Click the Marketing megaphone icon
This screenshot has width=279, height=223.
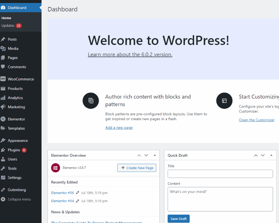pos(3,107)
